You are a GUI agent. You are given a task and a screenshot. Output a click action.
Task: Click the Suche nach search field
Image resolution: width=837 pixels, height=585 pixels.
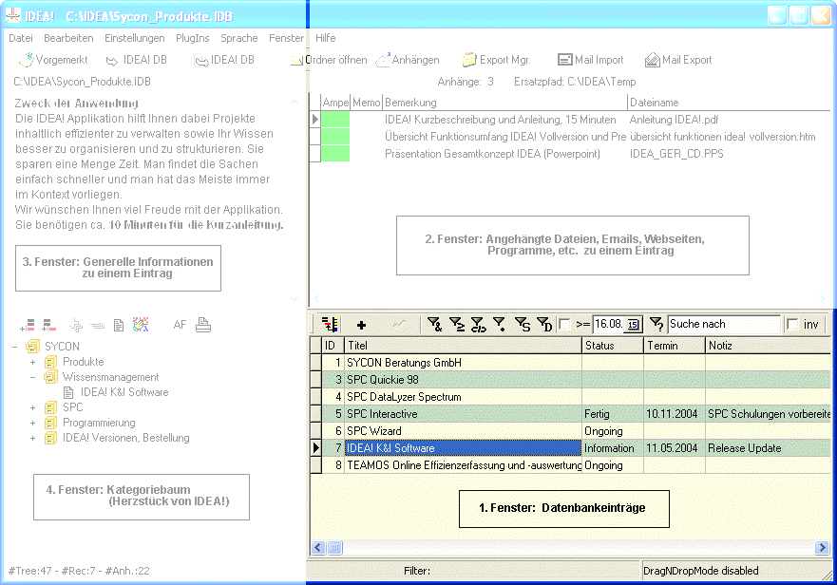click(x=724, y=324)
